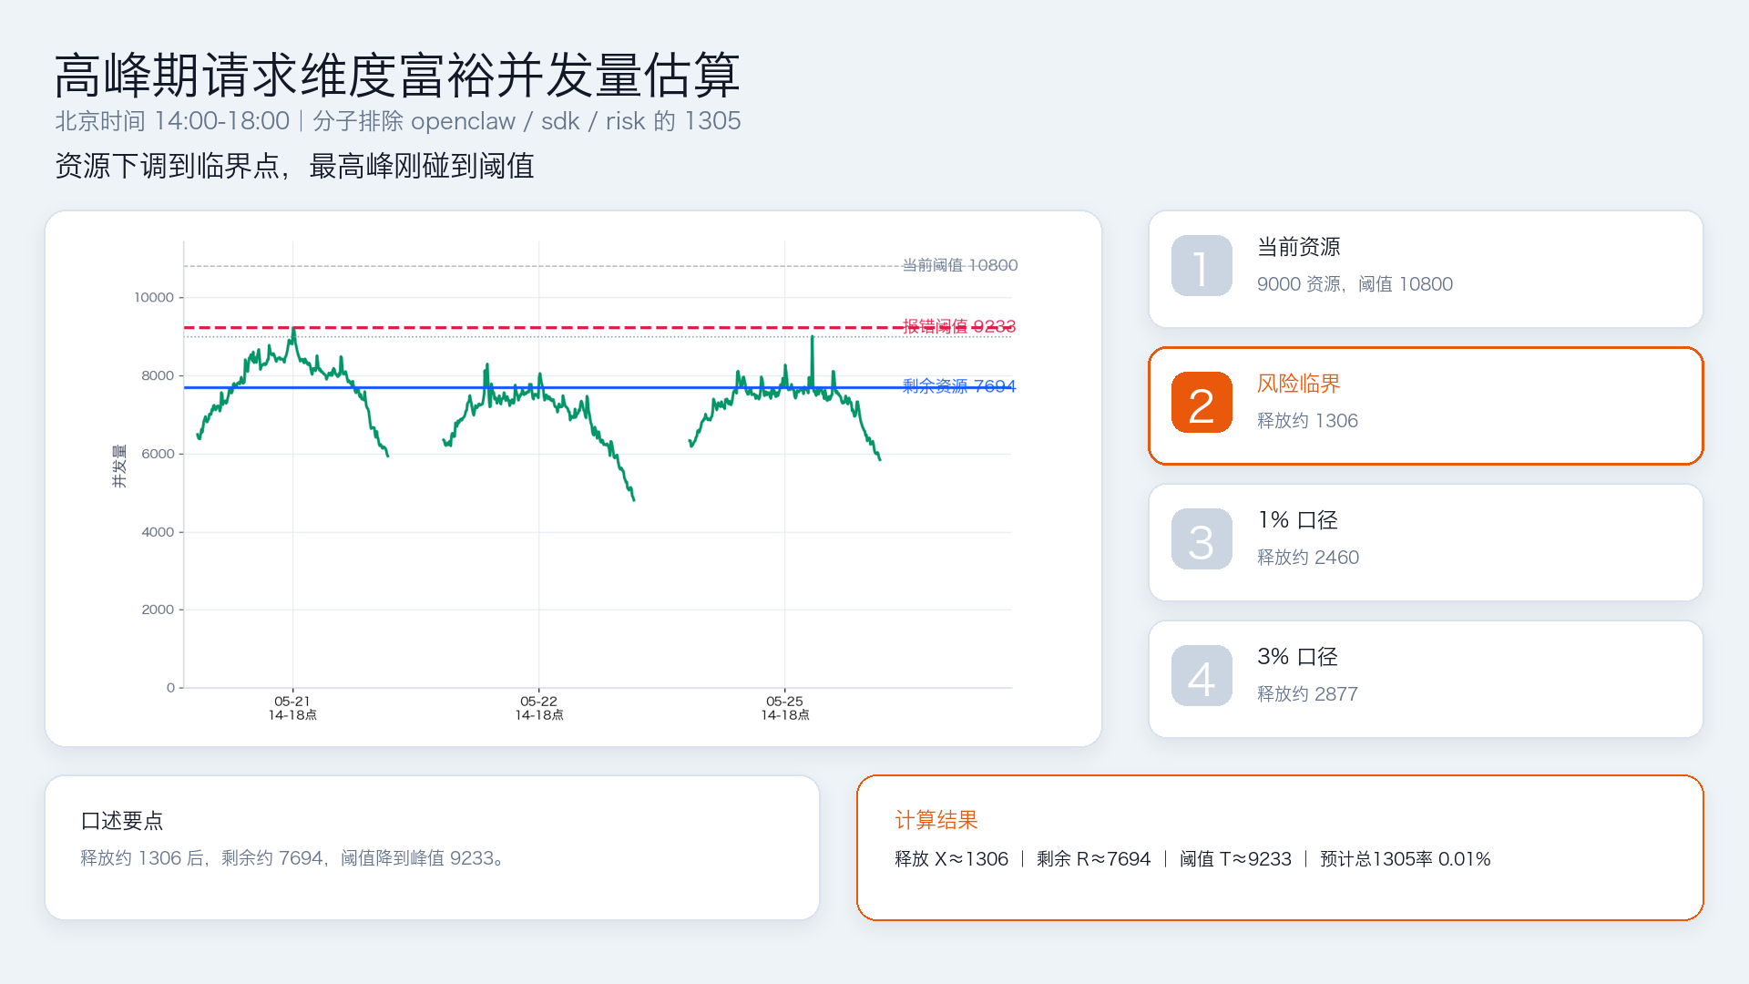Open the 风险临界 card title
This screenshot has height=984, width=1749.
[1299, 384]
